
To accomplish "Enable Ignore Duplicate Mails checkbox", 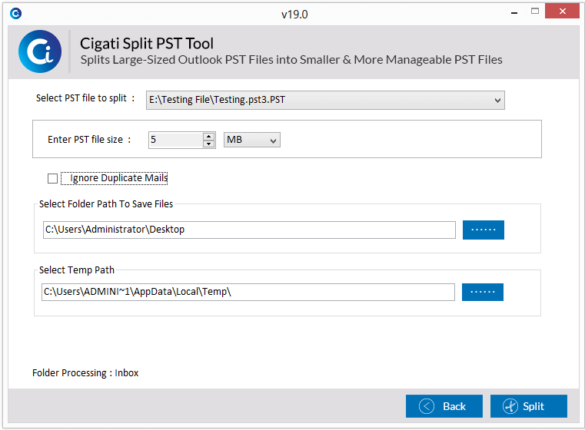I will tap(52, 178).
